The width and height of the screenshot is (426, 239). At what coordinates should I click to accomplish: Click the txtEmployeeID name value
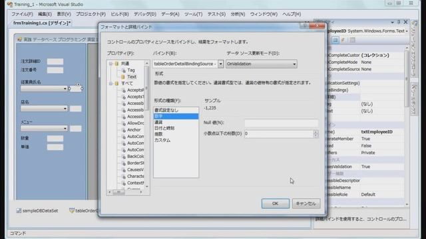(377, 131)
